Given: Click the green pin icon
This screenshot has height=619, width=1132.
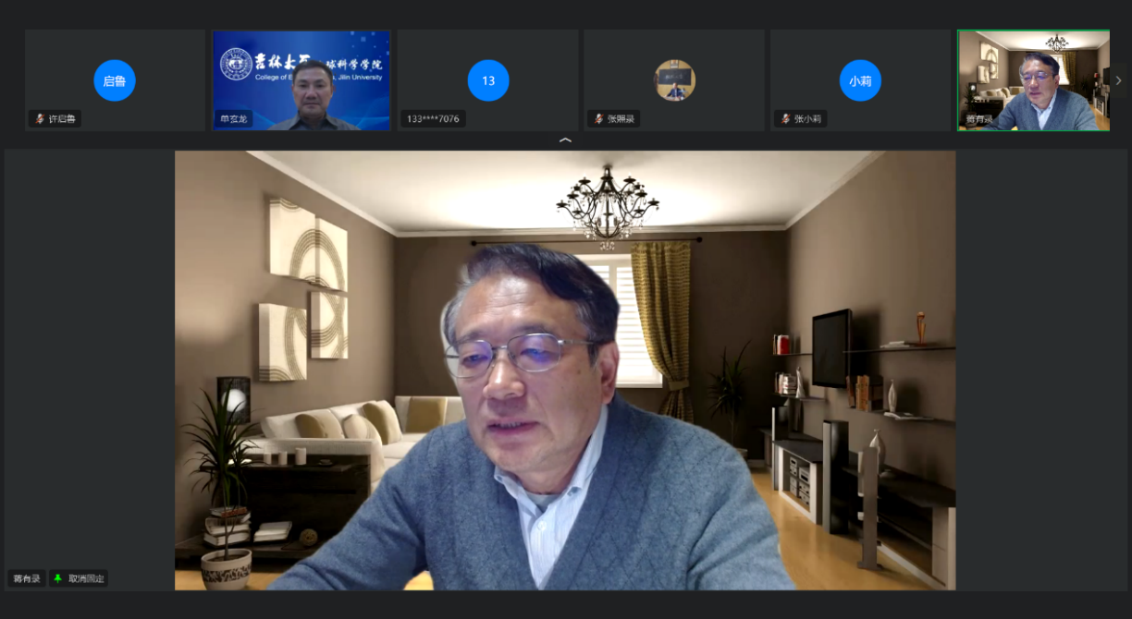Looking at the screenshot, I should pyautogui.click(x=58, y=578).
